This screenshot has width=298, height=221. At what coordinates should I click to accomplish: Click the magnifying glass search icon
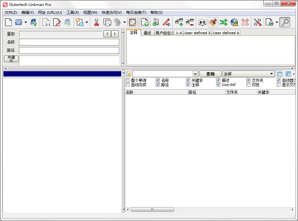pos(285,22)
